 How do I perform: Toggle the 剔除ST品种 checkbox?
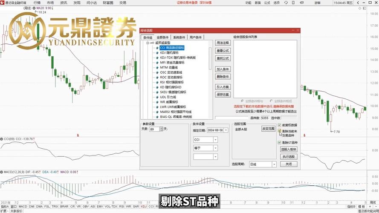[279, 143]
